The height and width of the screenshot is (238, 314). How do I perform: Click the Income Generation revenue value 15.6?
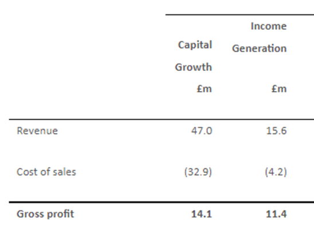(276, 131)
